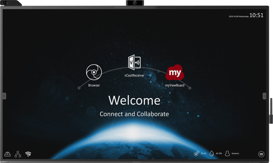Click the Browser label text
The height and width of the screenshot is (163, 273).
(94, 85)
